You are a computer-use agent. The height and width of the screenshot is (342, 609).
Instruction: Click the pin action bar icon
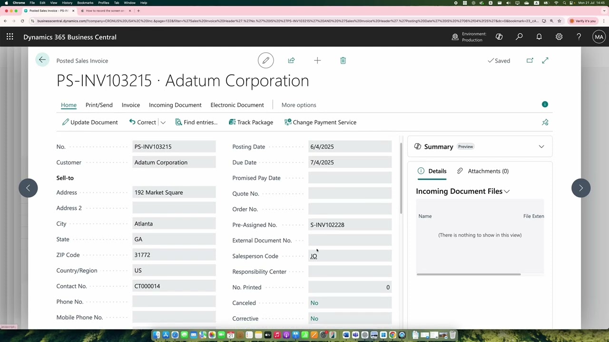click(545, 122)
